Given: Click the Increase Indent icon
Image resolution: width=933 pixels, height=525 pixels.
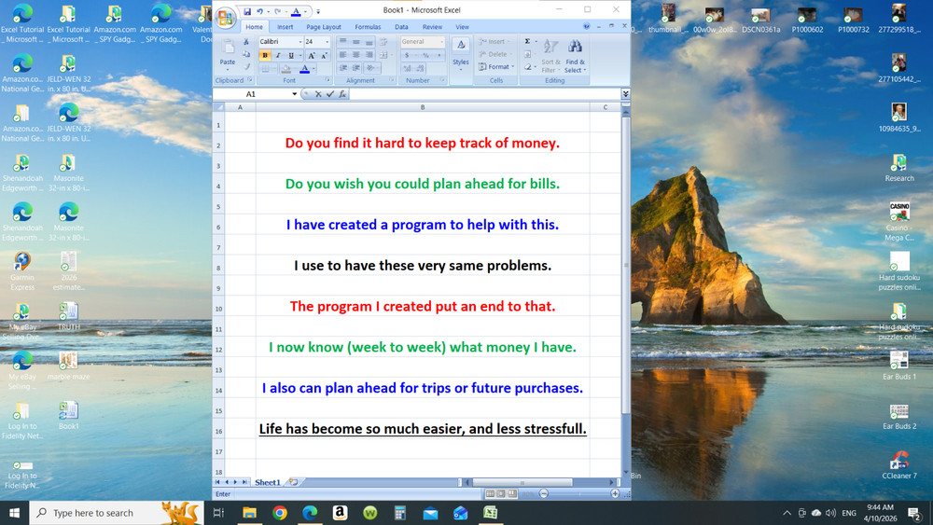Looking at the screenshot, I should (x=355, y=68).
